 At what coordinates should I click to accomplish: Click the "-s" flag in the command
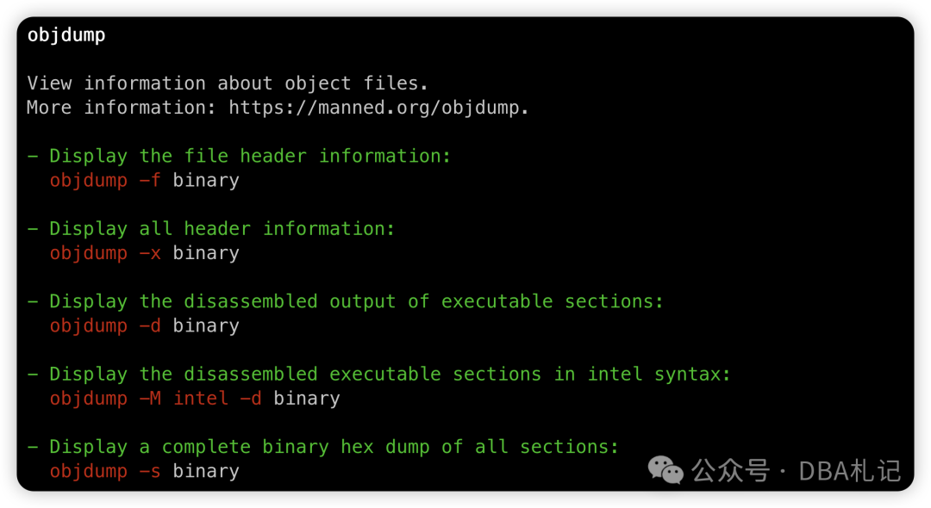pos(150,471)
